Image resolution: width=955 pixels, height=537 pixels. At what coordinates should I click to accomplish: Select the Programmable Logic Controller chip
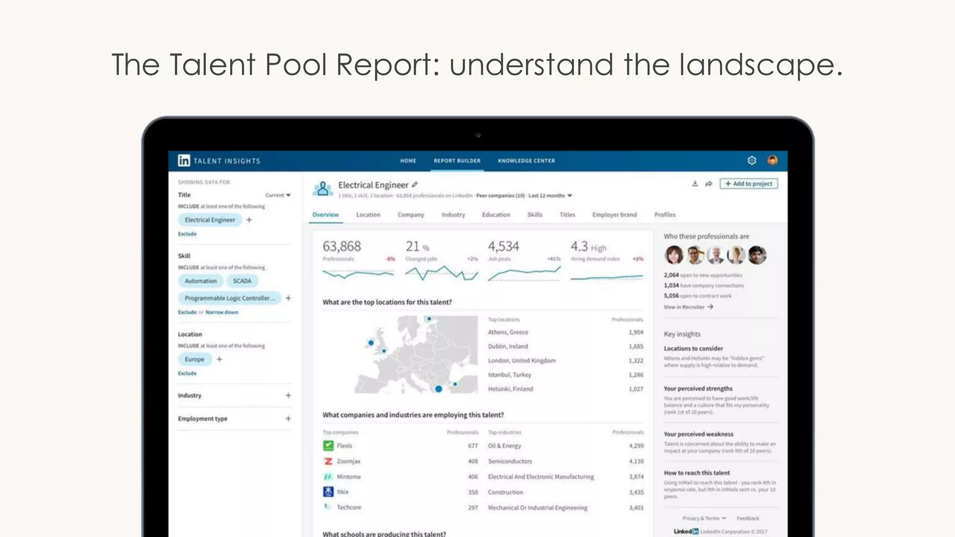coord(230,298)
